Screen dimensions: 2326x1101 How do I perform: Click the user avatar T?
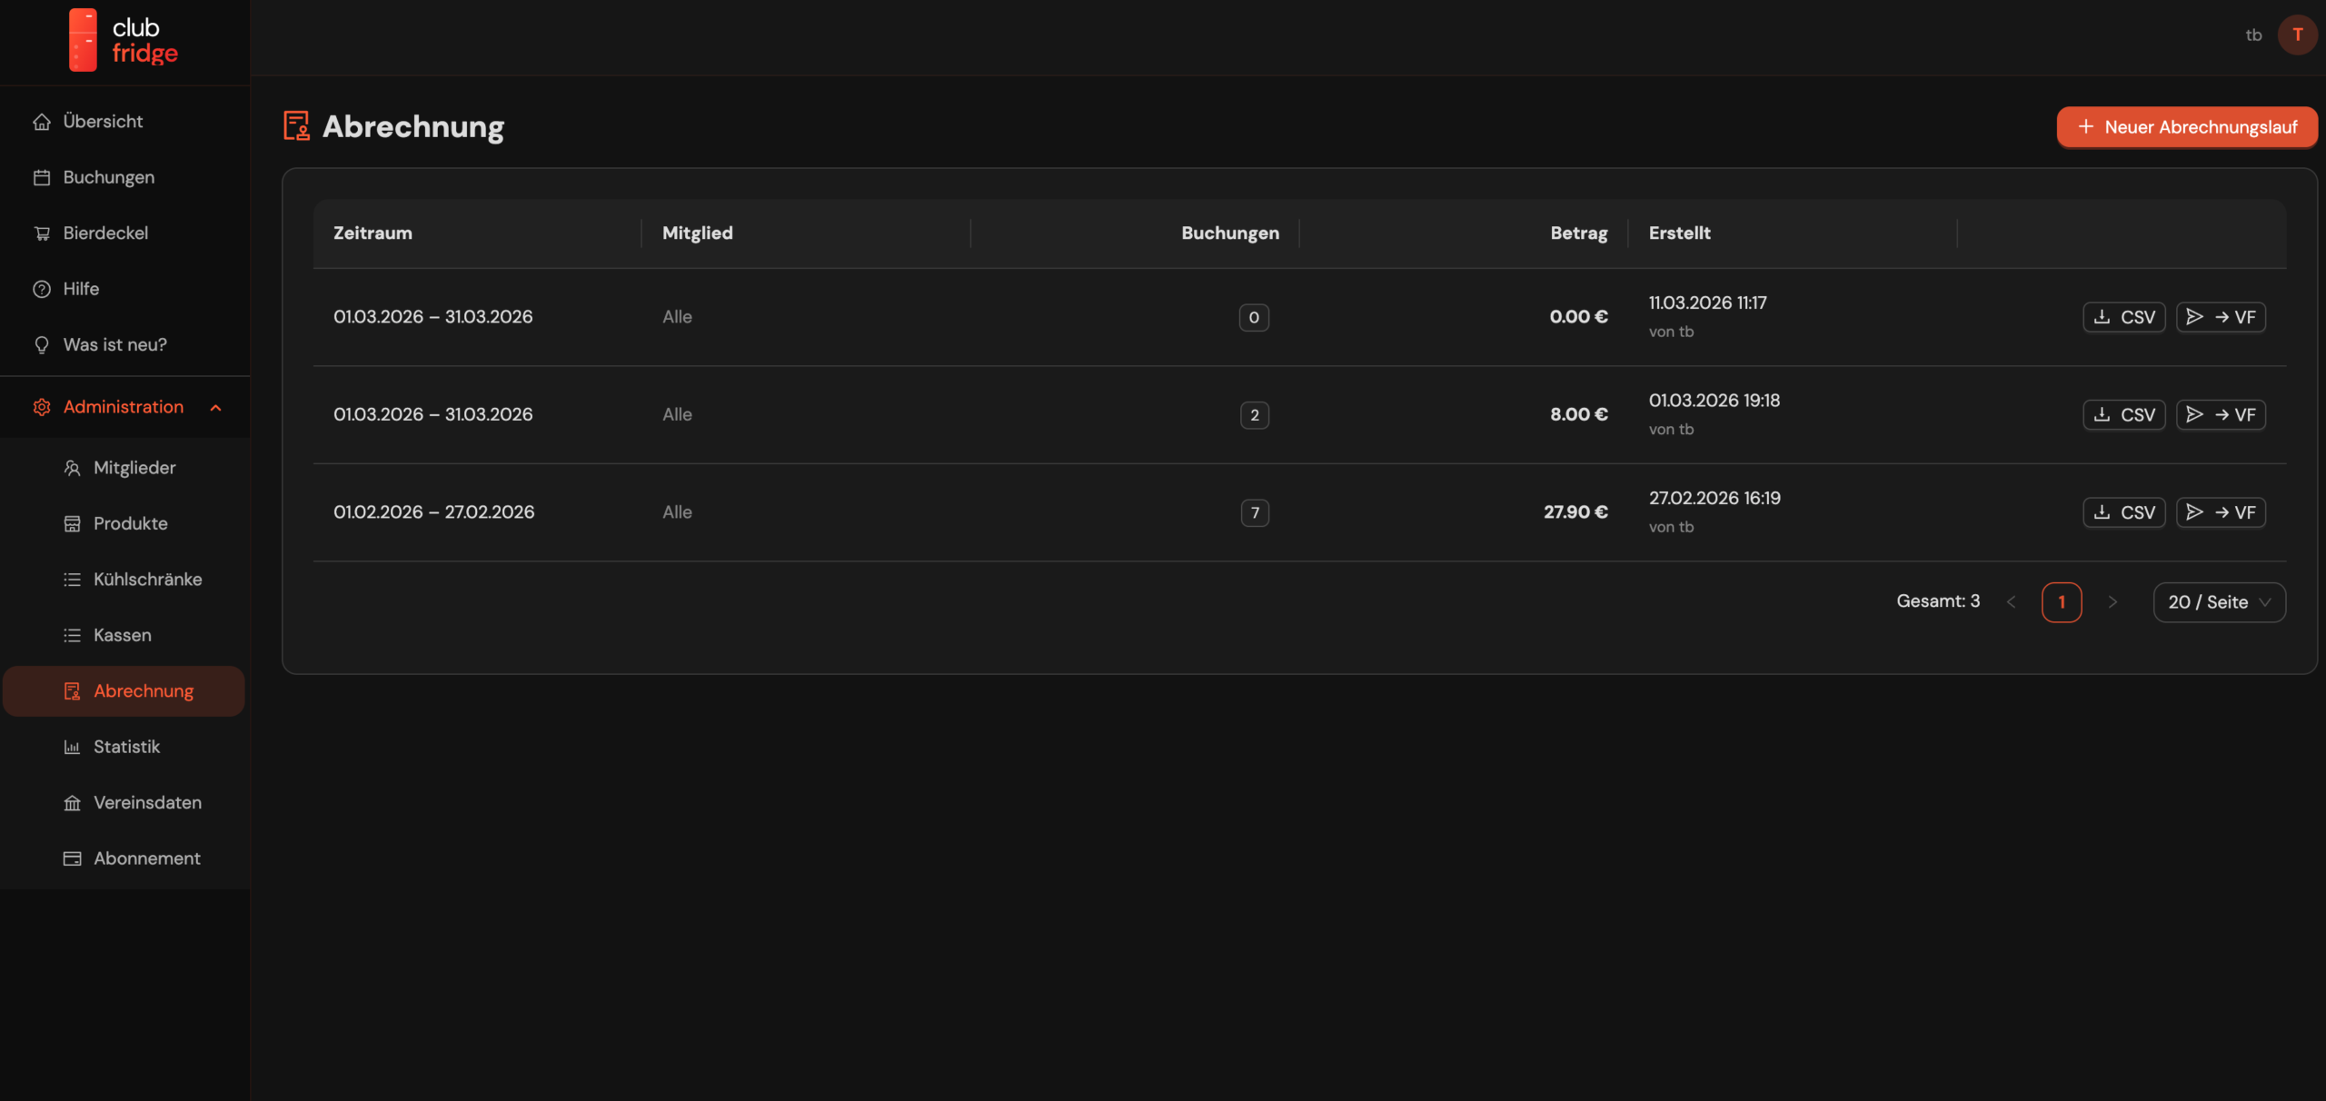tap(2297, 35)
